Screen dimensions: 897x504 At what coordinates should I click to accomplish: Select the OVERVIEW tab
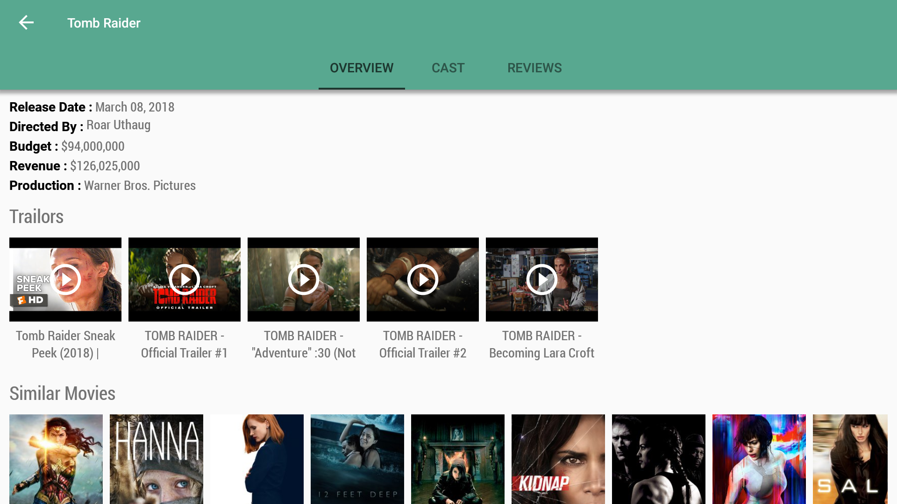click(x=361, y=68)
